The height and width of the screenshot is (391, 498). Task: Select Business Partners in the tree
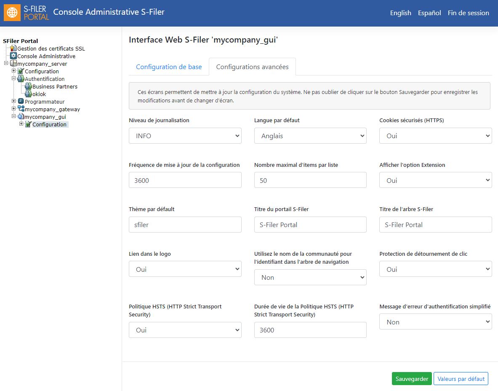(55, 86)
